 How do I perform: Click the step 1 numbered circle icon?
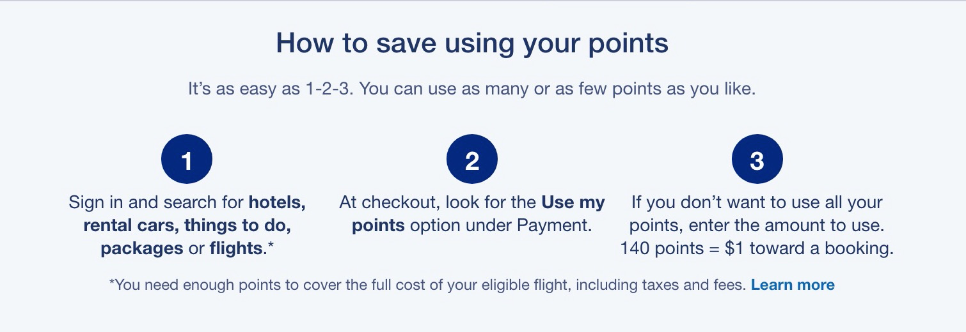(187, 160)
